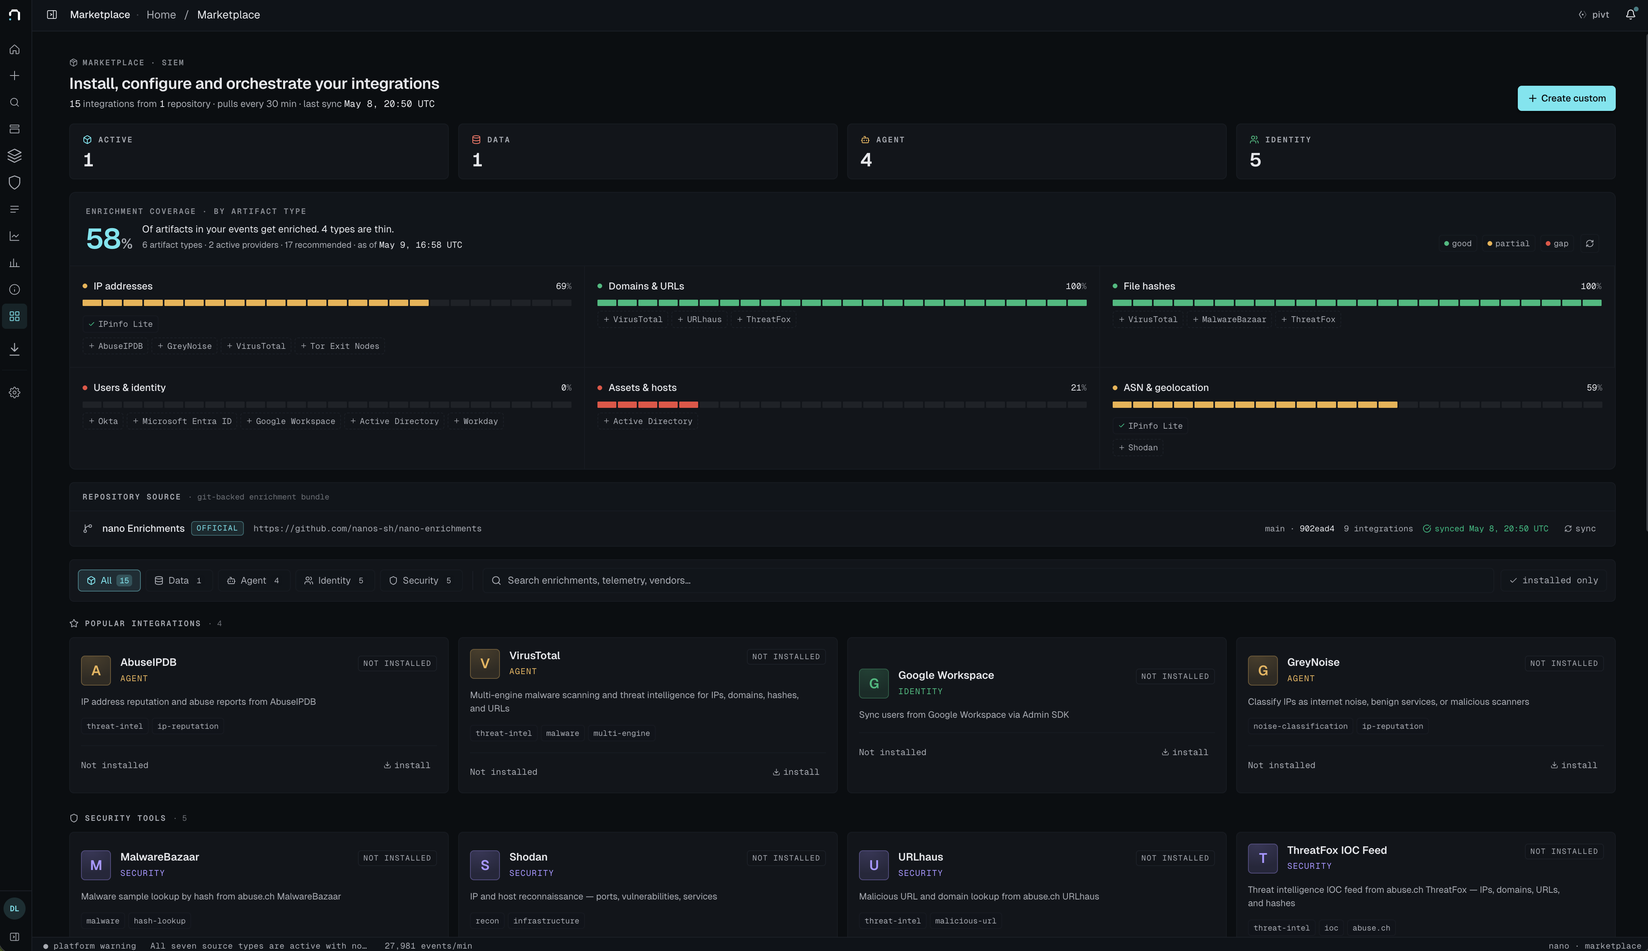Toggle the gap legend filter
This screenshot has height=951, width=1648.
tap(1556, 243)
